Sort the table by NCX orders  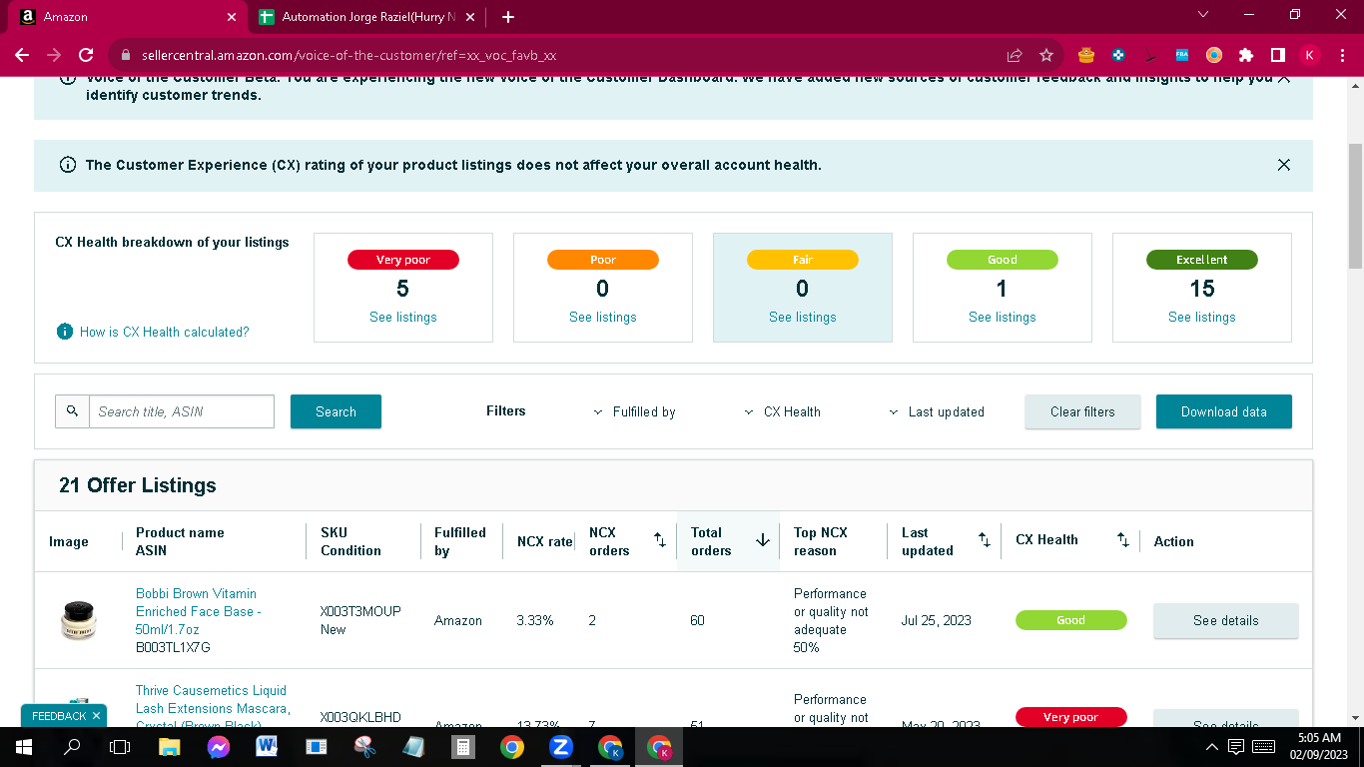[x=660, y=540]
